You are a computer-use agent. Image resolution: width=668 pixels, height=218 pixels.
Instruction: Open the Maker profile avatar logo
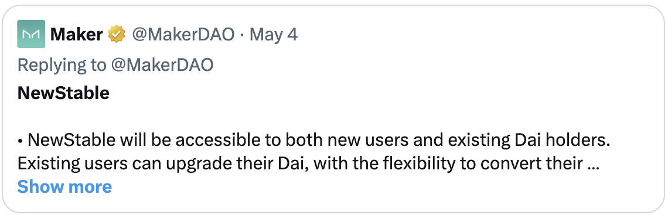pos(31,34)
